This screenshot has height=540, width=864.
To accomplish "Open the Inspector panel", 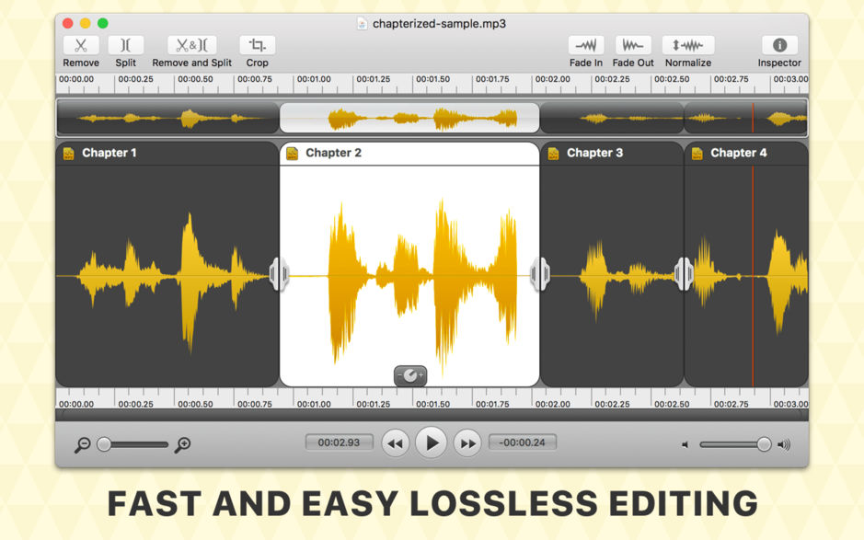I will point(778,45).
